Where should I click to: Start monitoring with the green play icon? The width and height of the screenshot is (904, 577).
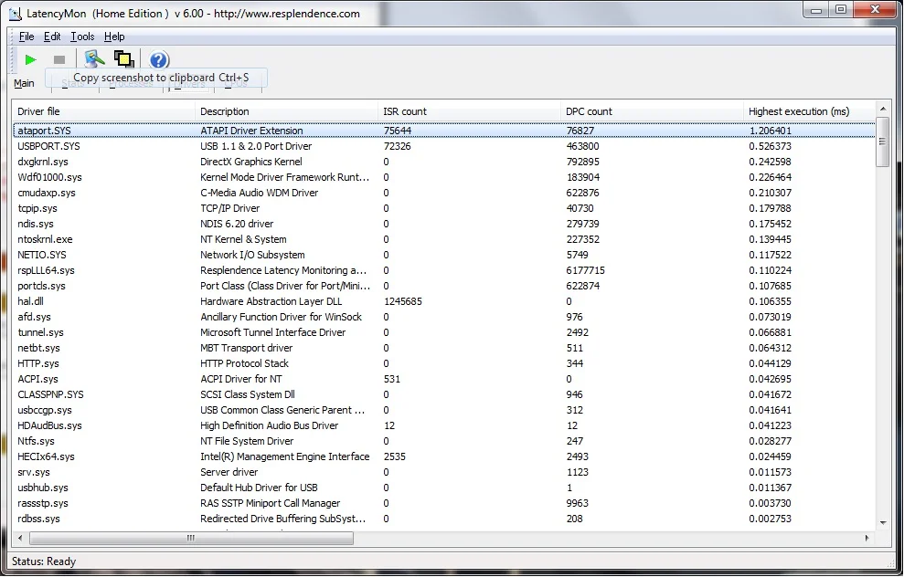click(x=30, y=60)
